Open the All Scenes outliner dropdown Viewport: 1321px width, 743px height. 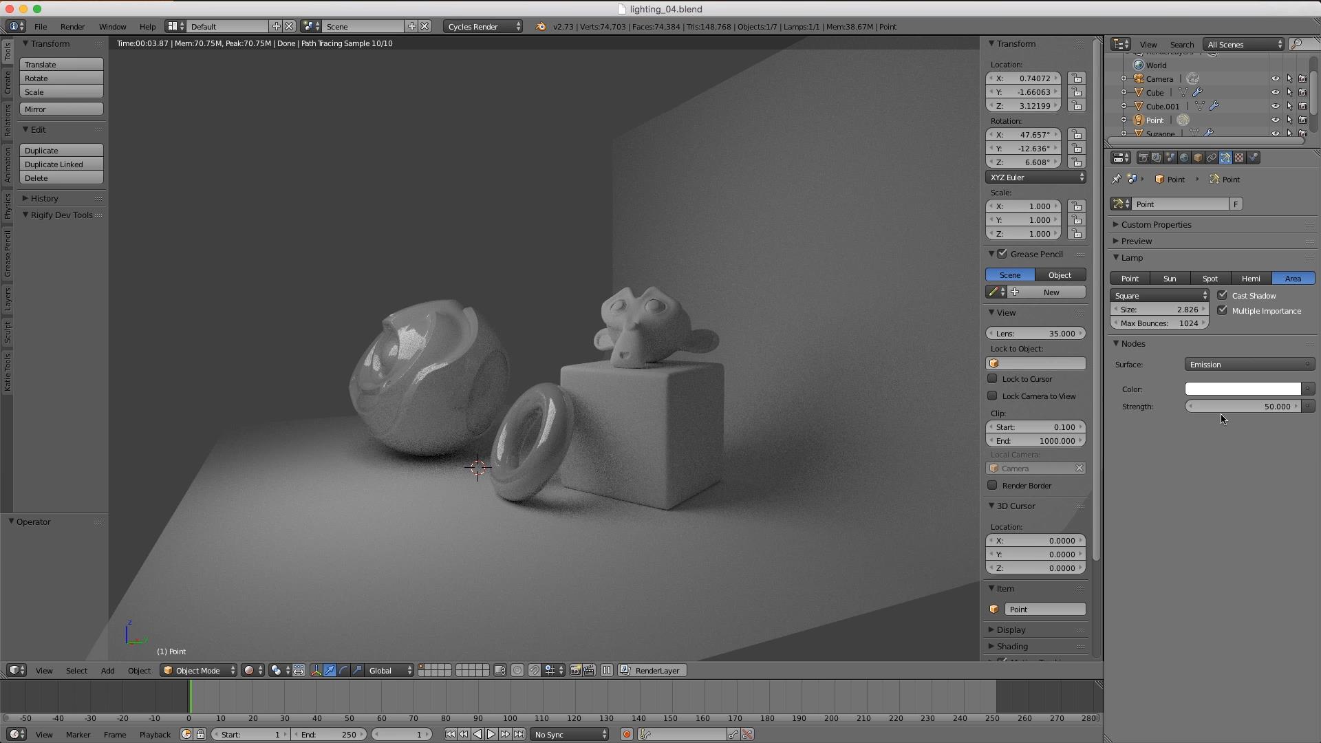pyautogui.click(x=1244, y=44)
